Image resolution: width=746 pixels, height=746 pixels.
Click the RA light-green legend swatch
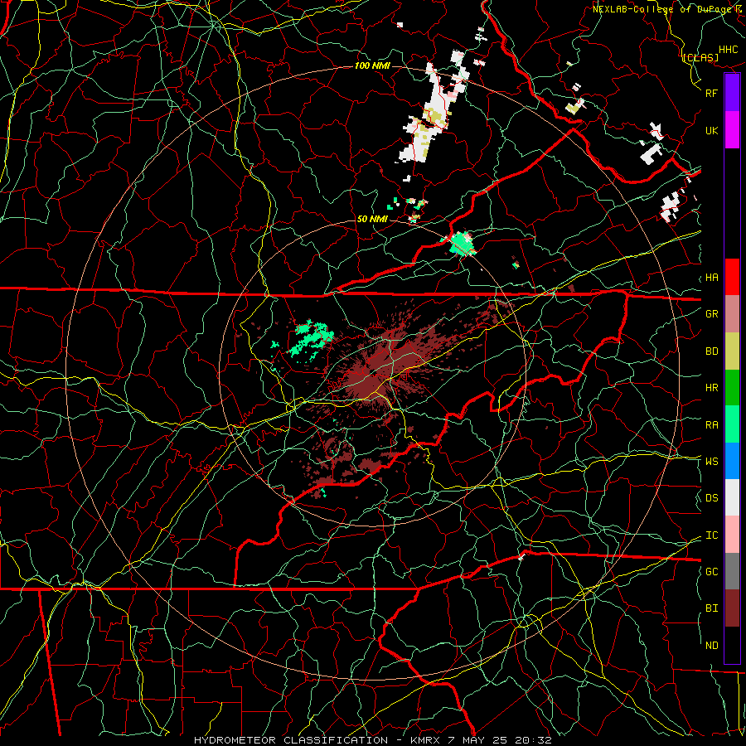coord(732,424)
